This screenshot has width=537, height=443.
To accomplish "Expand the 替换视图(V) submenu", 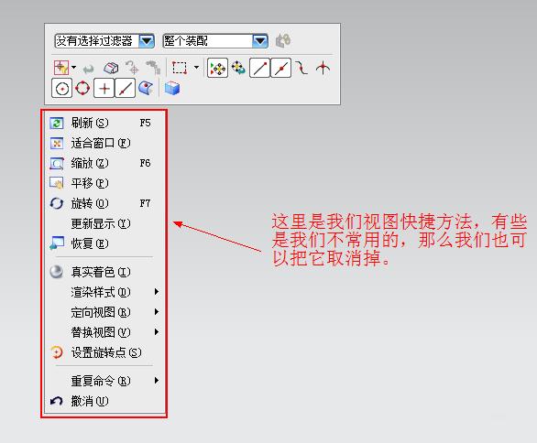I will [104, 332].
